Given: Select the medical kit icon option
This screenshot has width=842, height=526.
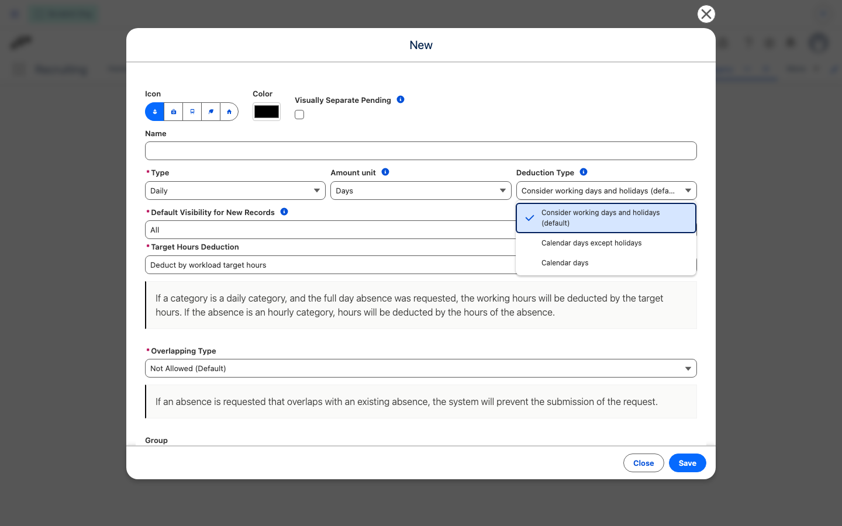Looking at the screenshot, I should click(x=174, y=112).
